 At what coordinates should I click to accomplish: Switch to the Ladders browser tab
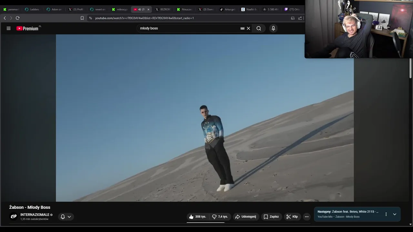32,9
